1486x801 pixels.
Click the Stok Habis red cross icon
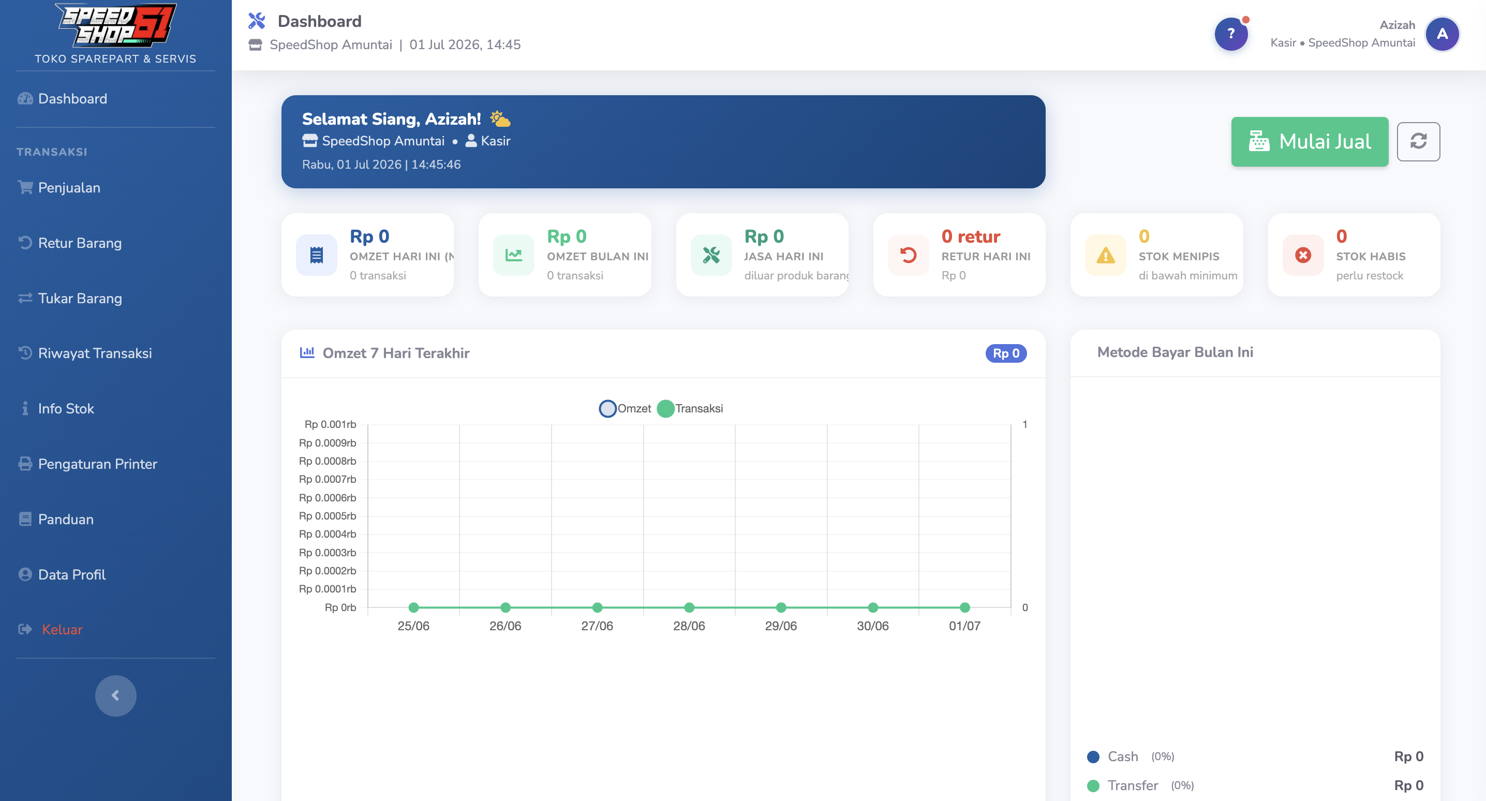pyautogui.click(x=1302, y=255)
